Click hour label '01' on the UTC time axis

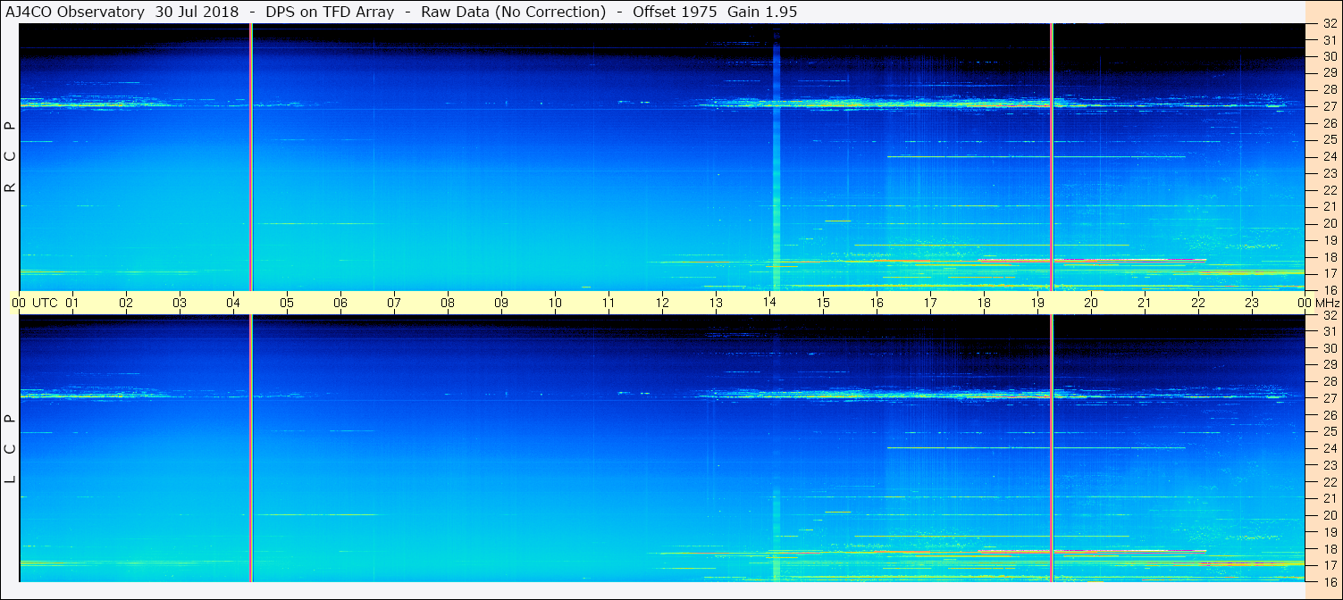coord(72,303)
